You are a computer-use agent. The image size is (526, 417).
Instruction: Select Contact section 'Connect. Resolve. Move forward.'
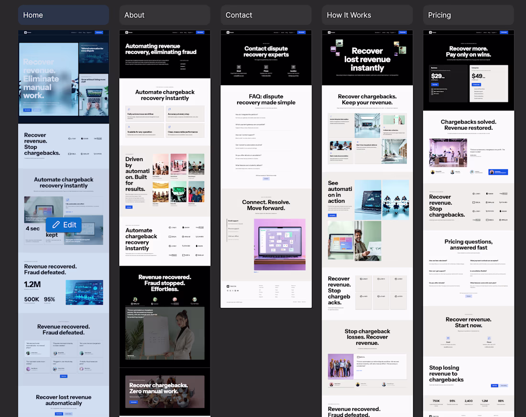click(x=266, y=234)
